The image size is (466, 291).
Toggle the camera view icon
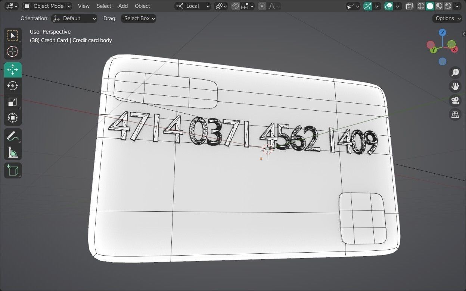[455, 101]
